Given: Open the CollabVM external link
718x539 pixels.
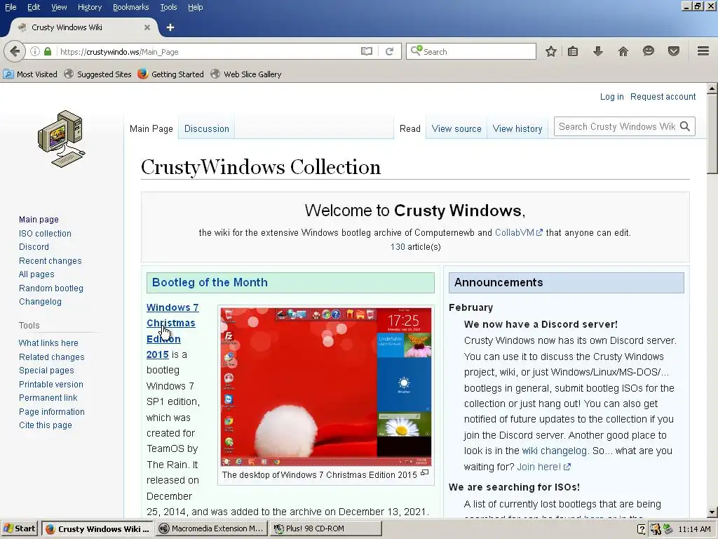Looking at the screenshot, I should [518, 232].
